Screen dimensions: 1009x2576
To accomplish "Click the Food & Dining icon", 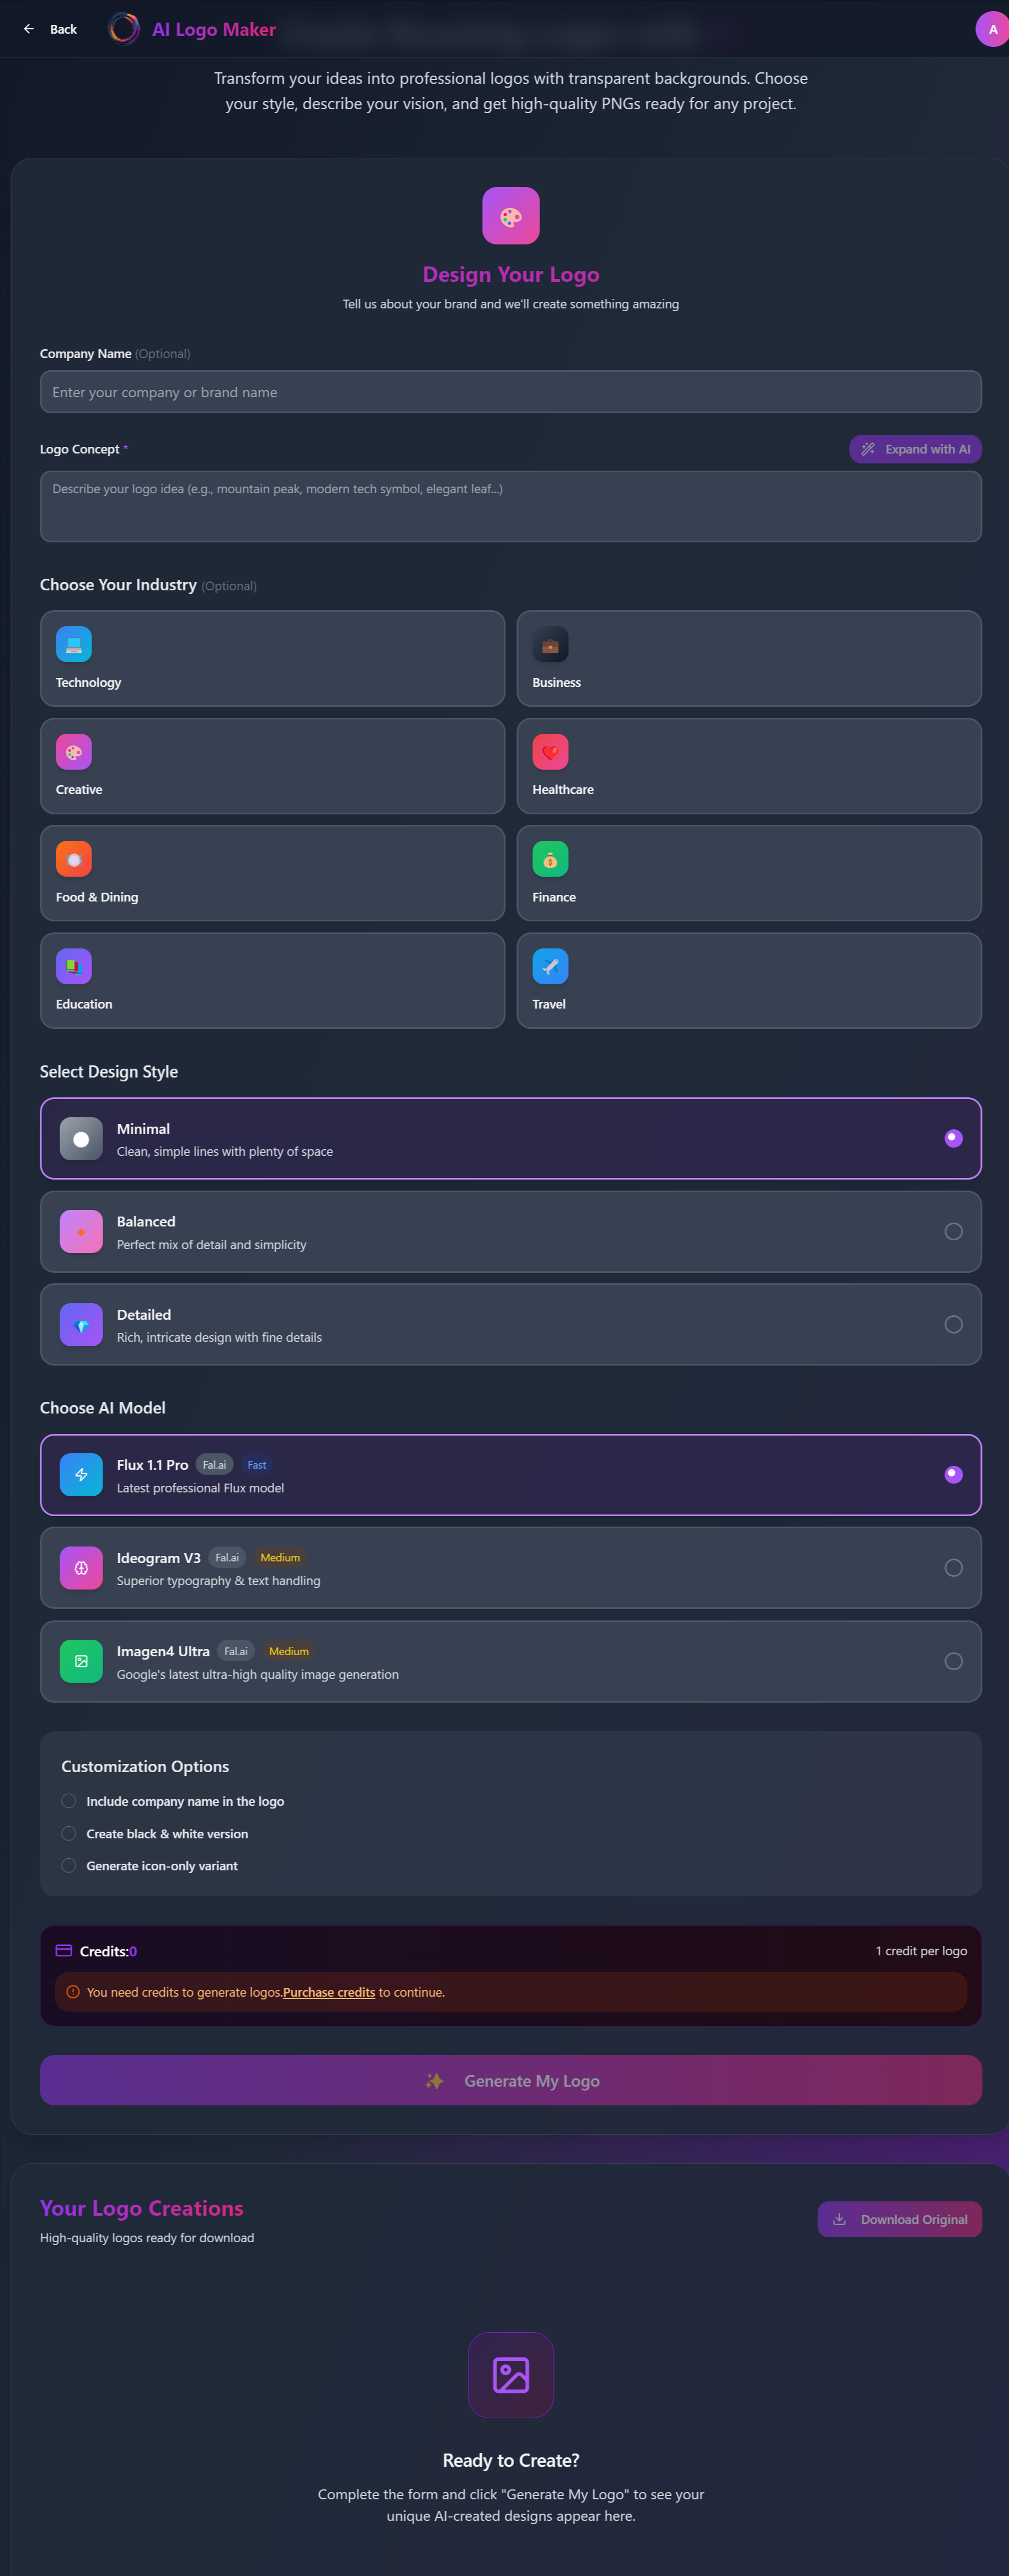I will click(74, 859).
